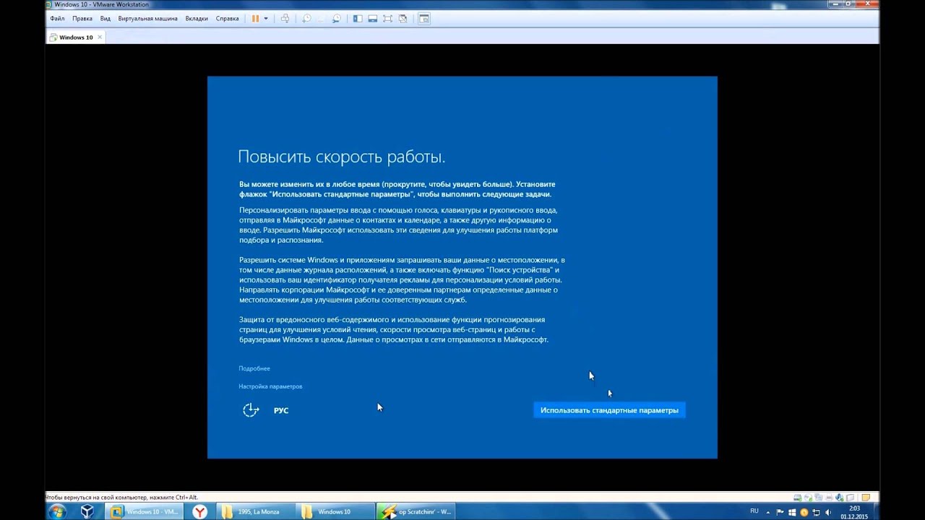This screenshot has height=520, width=925.
Task: Open the Подробнее link
Action: tap(254, 368)
